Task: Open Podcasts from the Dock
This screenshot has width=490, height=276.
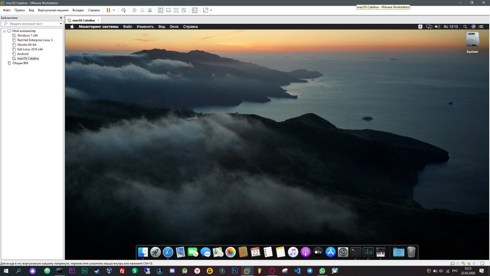Action: [305, 252]
